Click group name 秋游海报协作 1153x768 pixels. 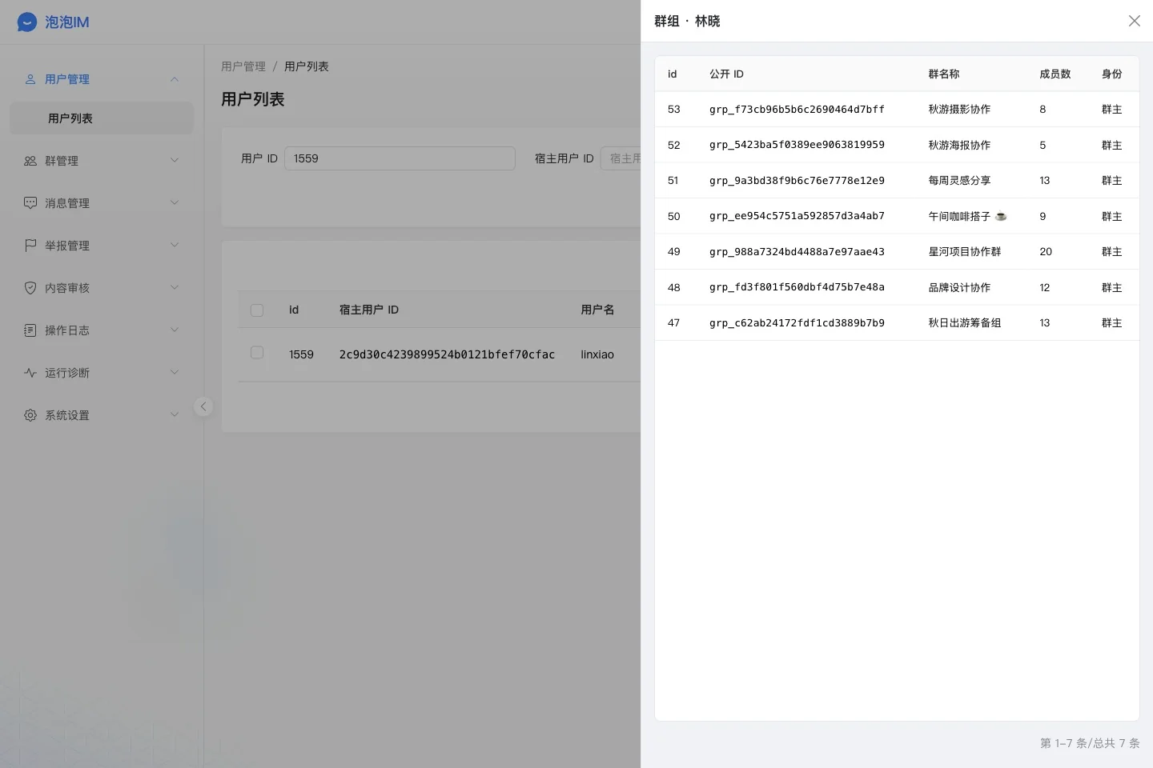(x=959, y=145)
